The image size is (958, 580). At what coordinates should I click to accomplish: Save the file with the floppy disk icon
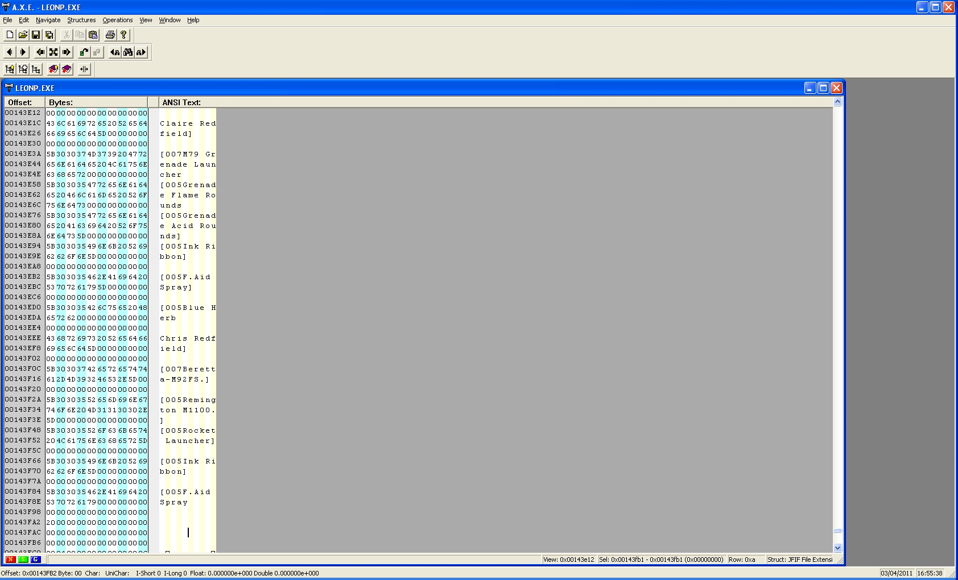tap(36, 35)
